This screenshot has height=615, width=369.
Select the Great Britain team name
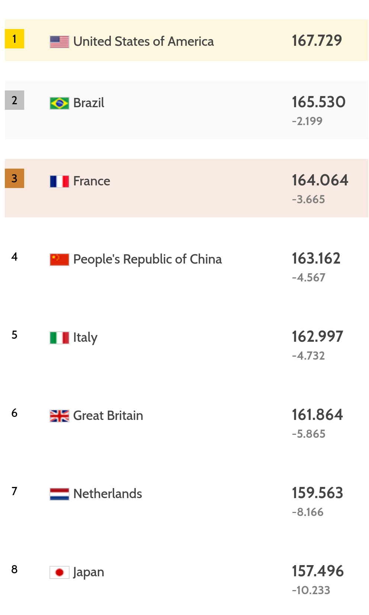point(108,415)
